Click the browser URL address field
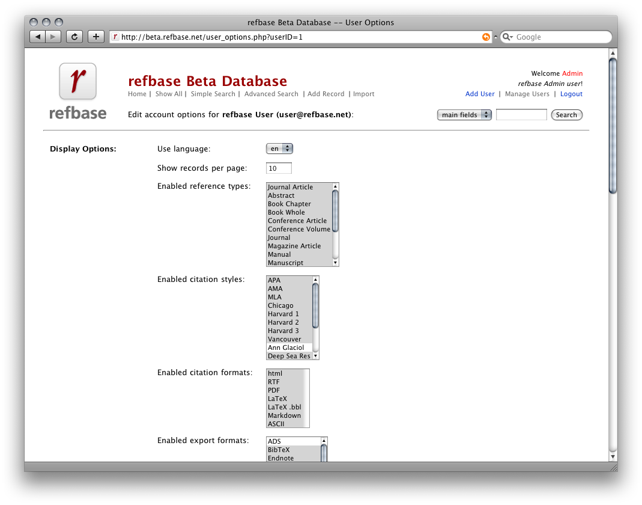The height and width of the screenshot is (505, 642). [x=301, y=37]
